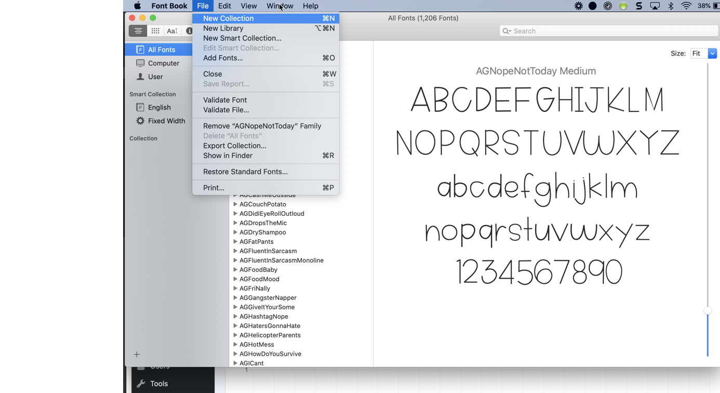Open the Size Fit dropdown
Viewport: 720px width, 393px height.
703,54
